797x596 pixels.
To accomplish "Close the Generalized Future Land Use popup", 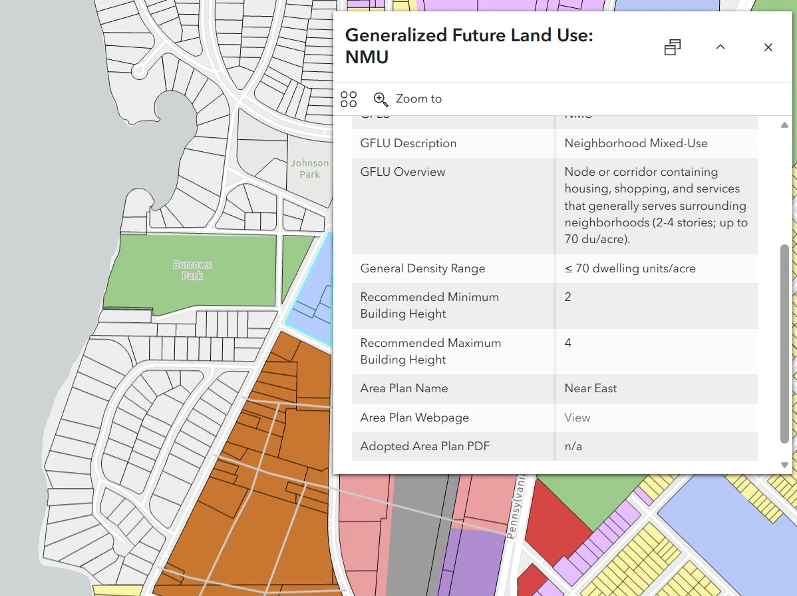I will click(768, 47).
